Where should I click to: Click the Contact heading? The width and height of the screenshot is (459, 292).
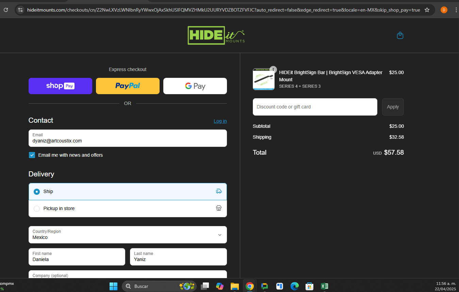click(41, 120)
